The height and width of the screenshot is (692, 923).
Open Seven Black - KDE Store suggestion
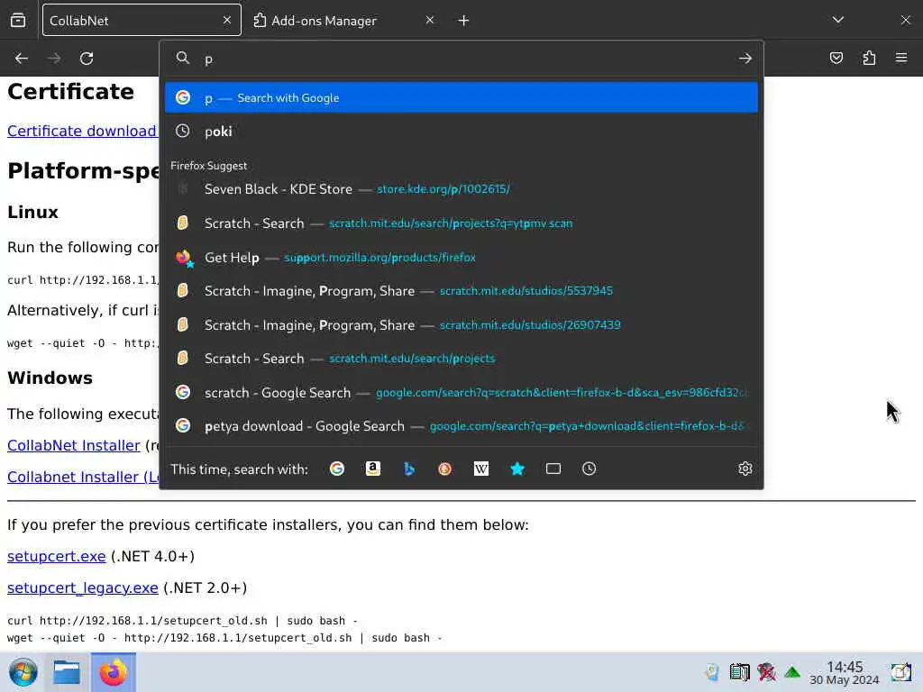click(461, 189)
